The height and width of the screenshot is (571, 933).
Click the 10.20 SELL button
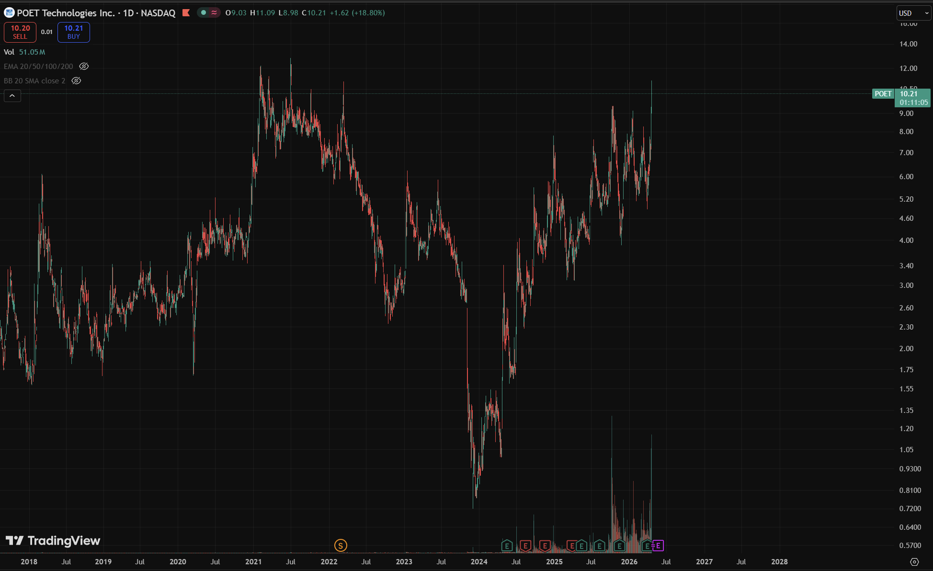coord(20,32)
